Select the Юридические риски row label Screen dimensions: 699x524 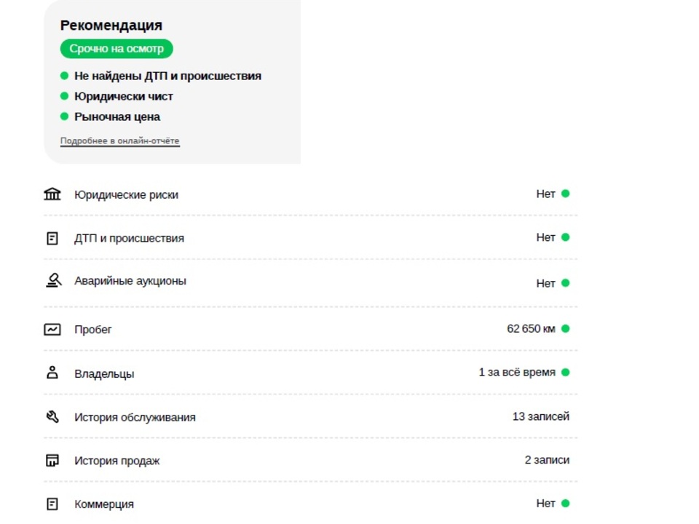126,195
